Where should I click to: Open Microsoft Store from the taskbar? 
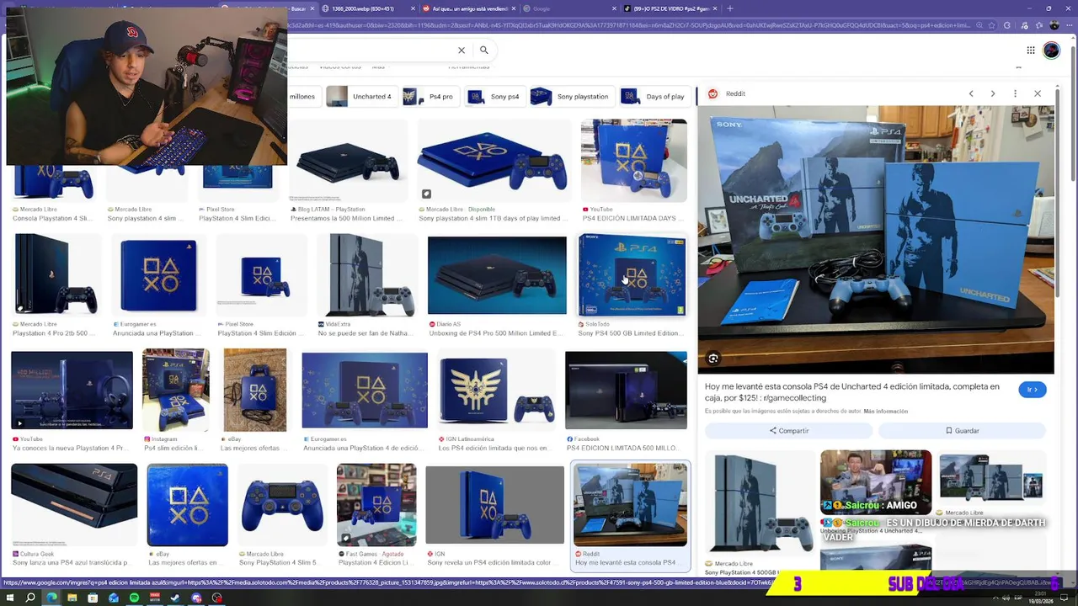tap(93, 598)
